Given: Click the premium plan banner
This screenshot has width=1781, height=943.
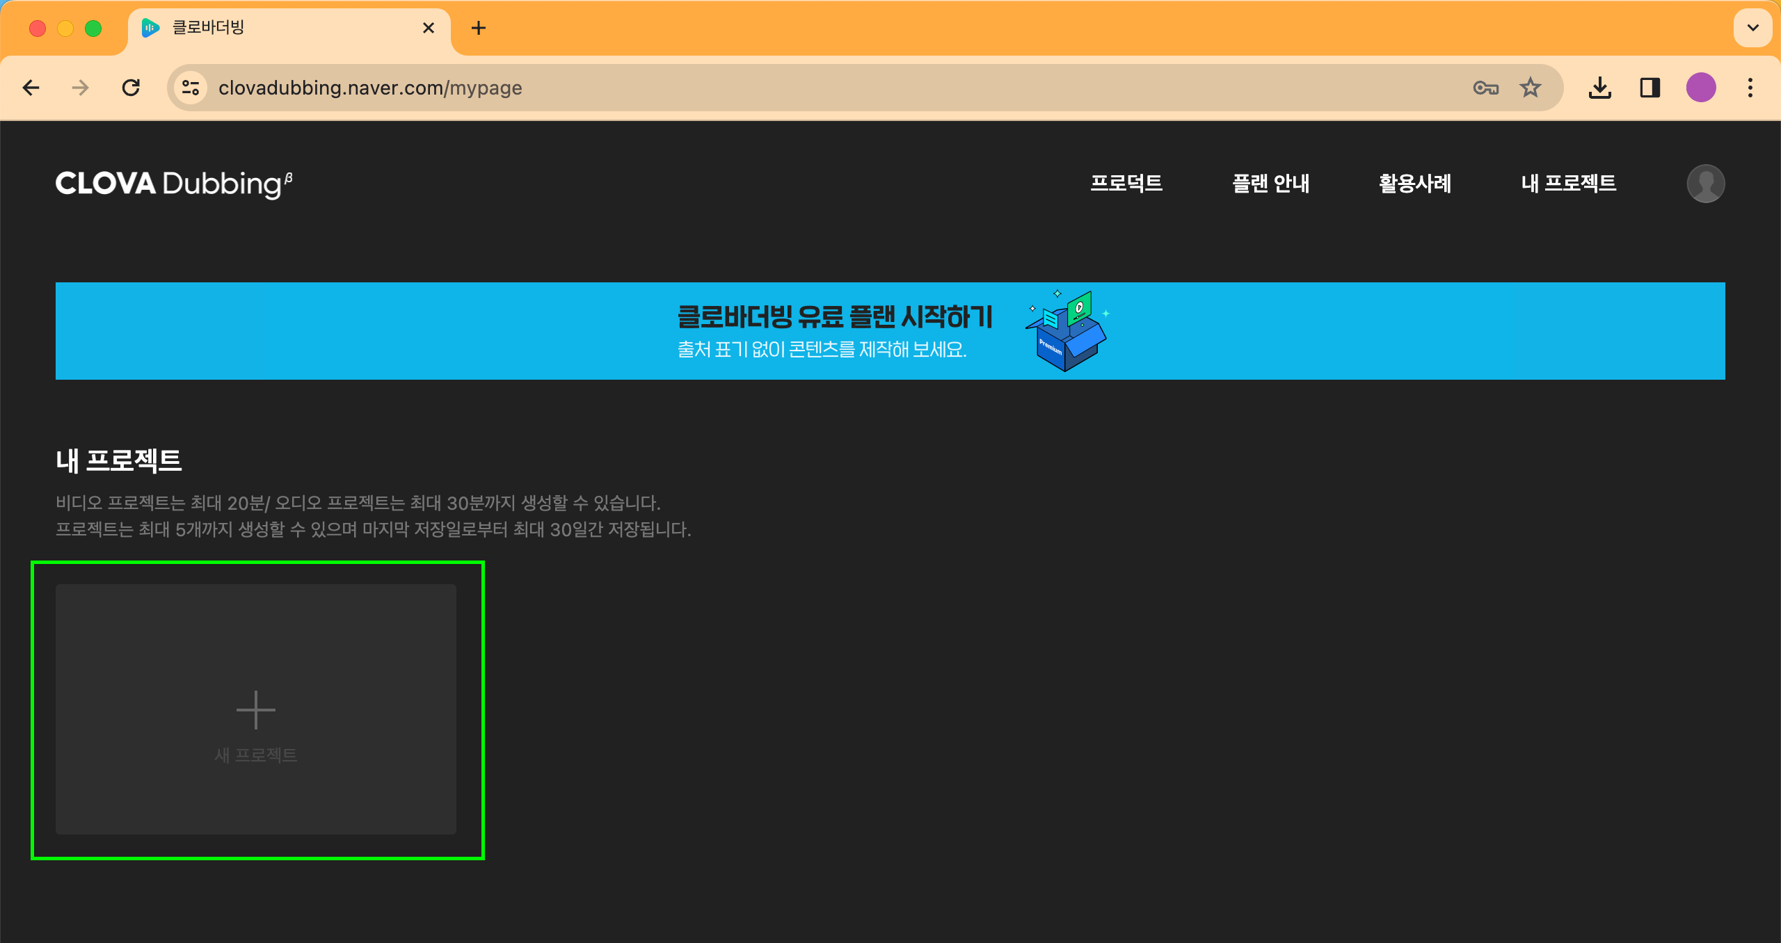Looking at the screenshot, I should (x=890, y=331).
